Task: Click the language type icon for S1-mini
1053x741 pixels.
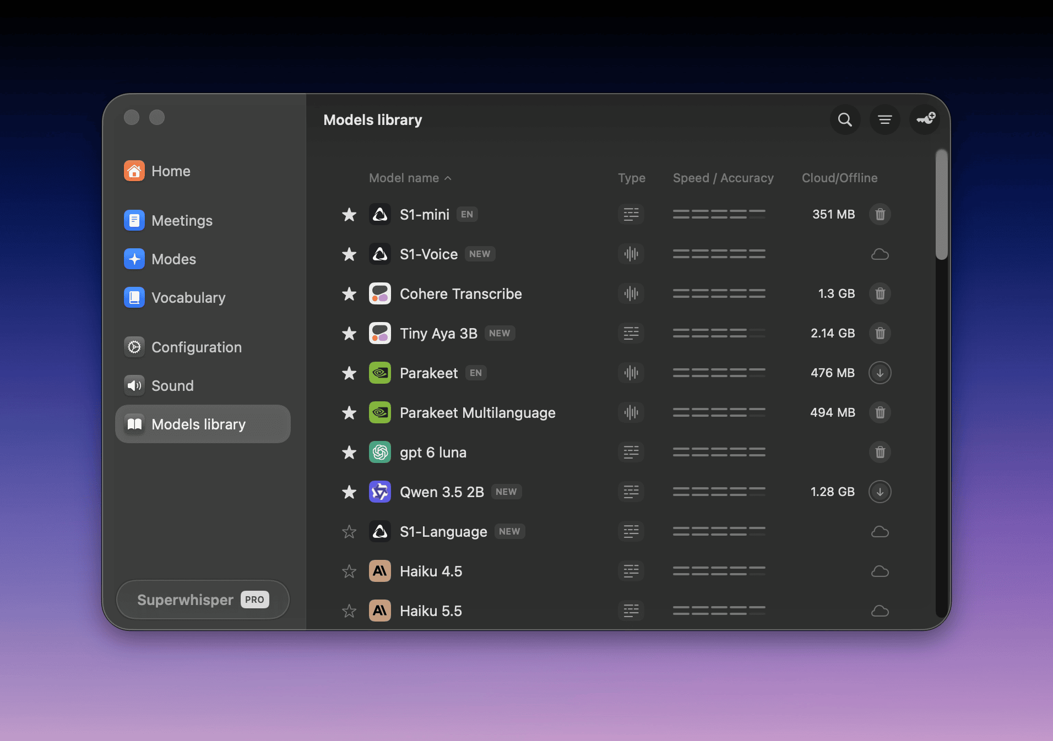Action: point(631,214)
